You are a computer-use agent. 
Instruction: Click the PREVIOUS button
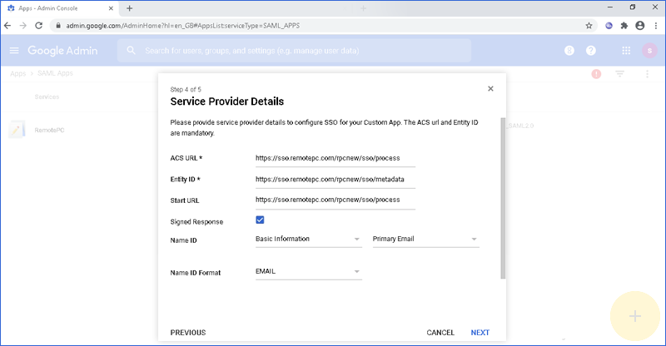188,333
